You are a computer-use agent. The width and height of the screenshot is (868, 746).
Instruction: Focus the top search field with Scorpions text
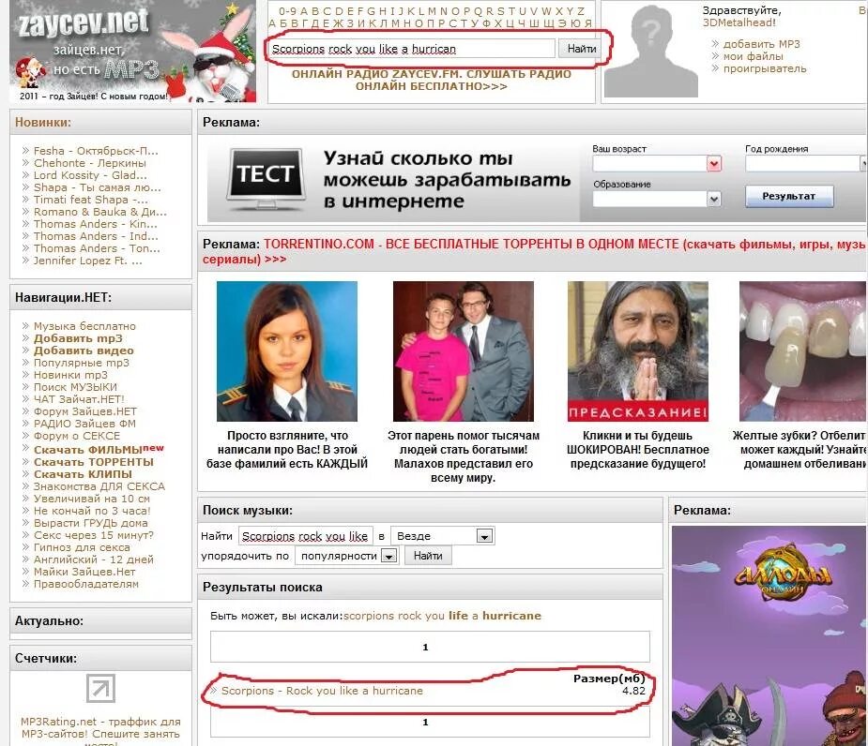[x=411, y=49]
